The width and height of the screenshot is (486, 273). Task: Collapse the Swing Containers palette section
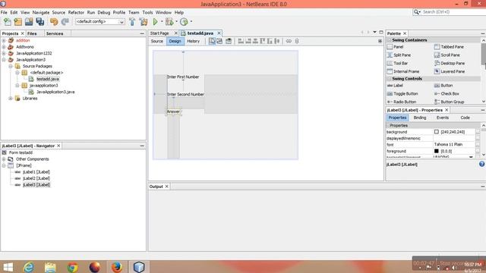click(389, 40)
